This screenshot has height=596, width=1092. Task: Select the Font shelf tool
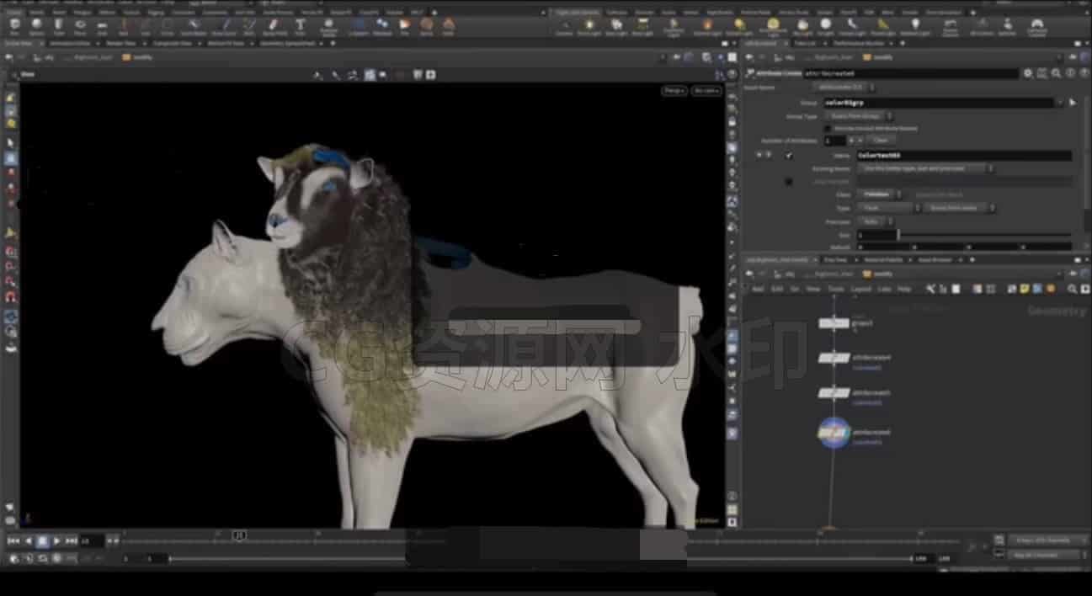pos(300,26)
